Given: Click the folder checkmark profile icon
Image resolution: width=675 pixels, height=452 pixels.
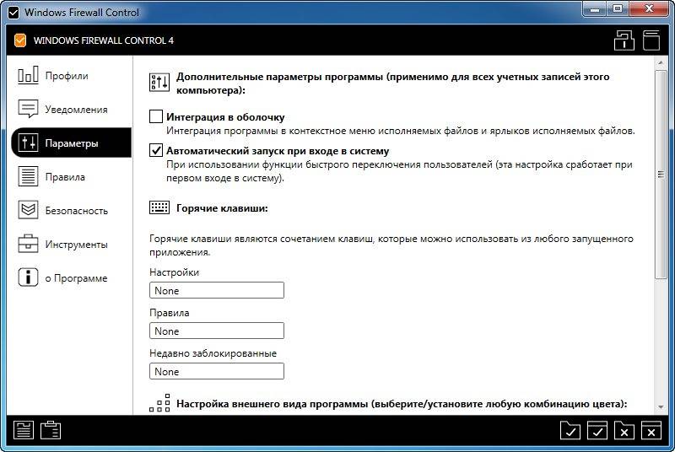Looking at the screenshot, I should coord(570,430).
